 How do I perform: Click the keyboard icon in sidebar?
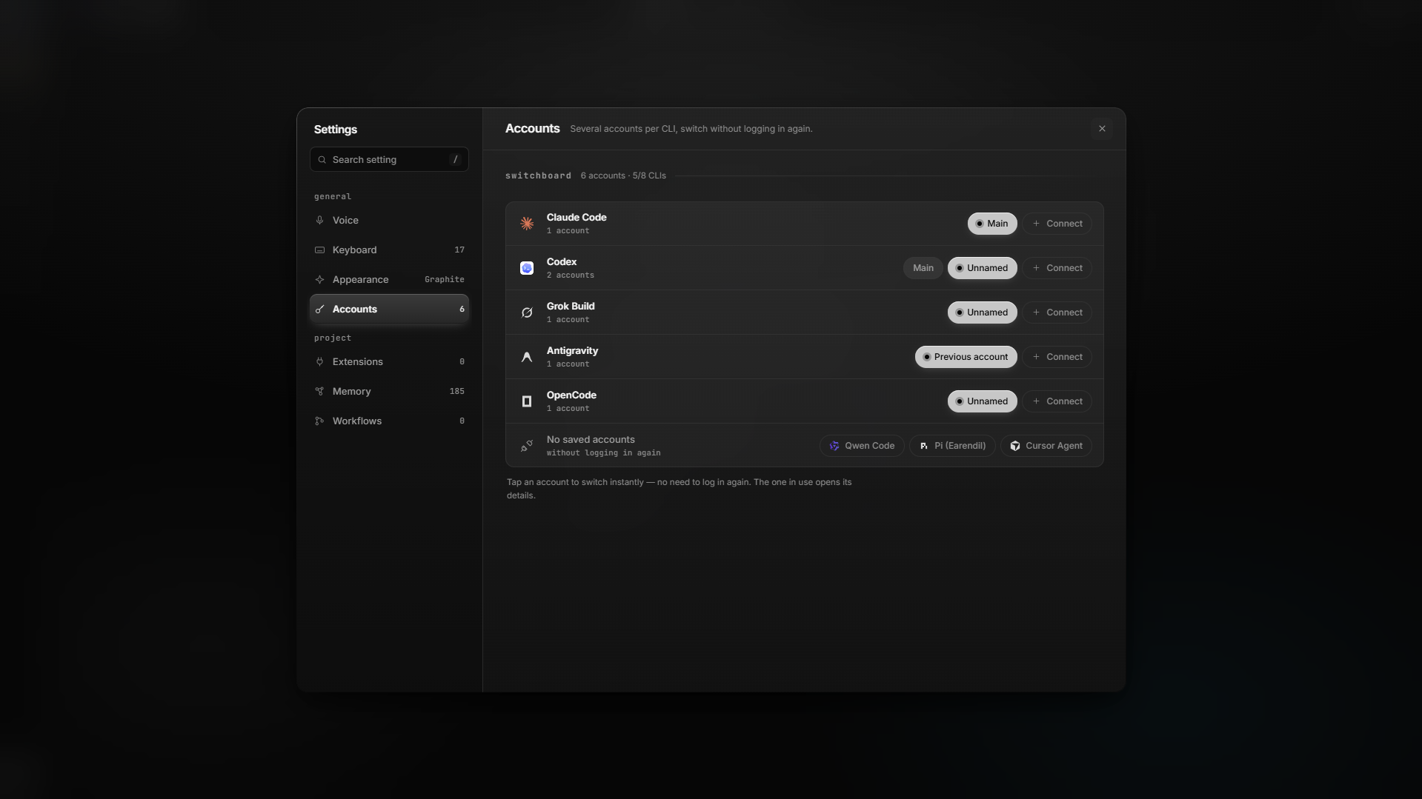[319, 250]
